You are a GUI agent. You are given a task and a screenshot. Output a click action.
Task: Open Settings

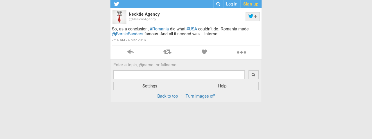pos(150,86)
